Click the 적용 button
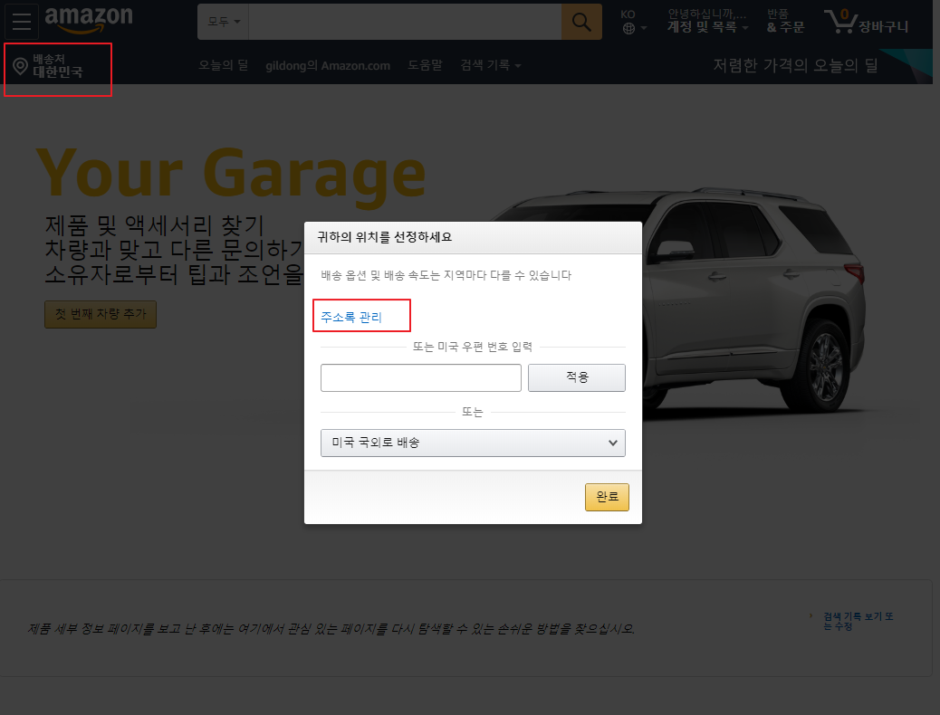This screenshot has width=940, height=715. click(577, 377)
